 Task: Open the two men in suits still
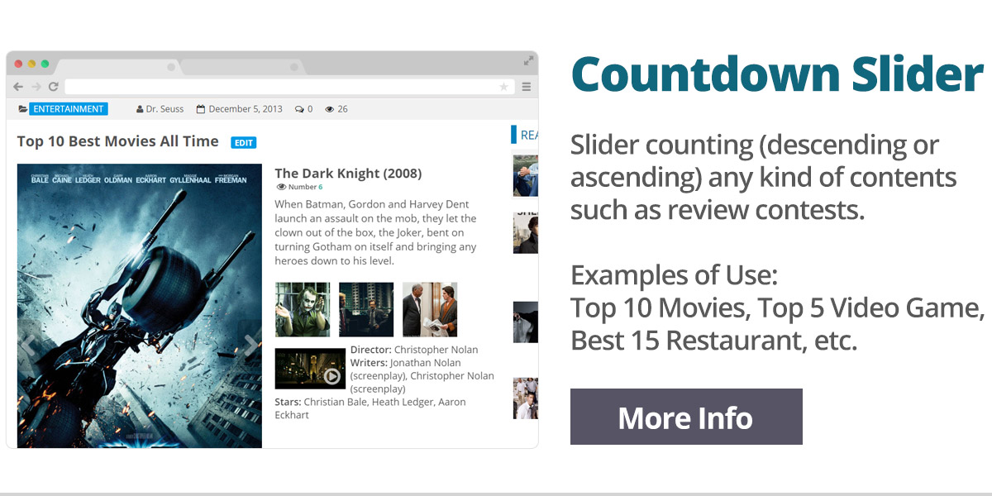point(430,309)
